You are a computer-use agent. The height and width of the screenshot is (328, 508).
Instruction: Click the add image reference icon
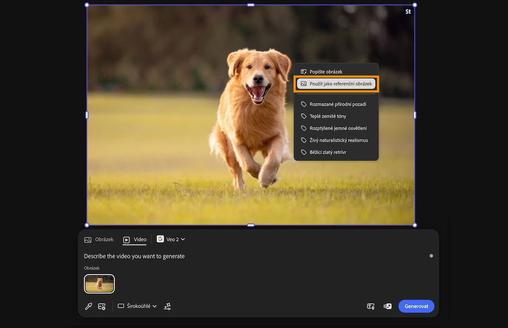[102, 306]
